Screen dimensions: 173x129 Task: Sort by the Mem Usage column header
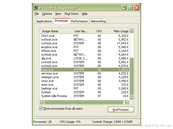point(117,31)
